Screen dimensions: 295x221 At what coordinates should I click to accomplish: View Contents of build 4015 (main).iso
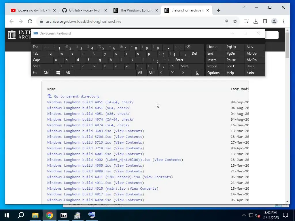pos(143,188)
